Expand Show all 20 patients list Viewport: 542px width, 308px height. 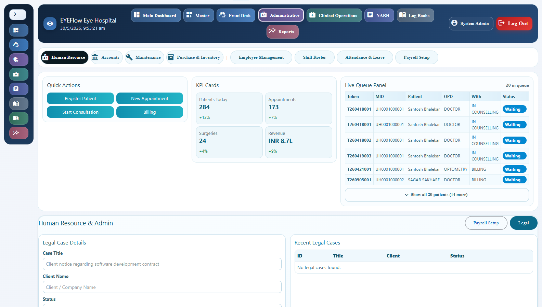point(437,195)
